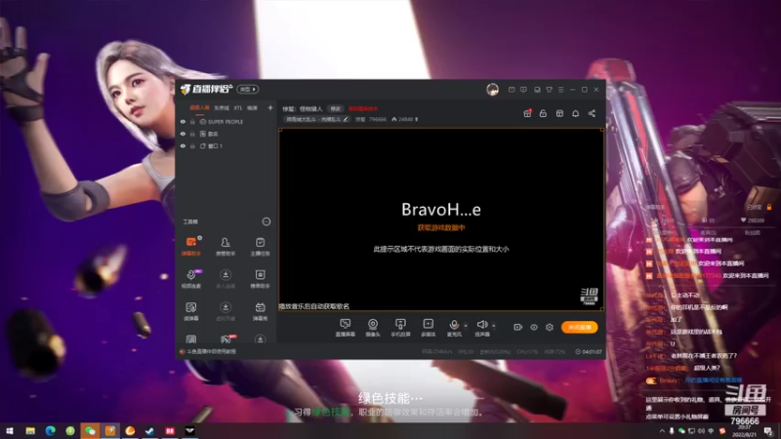The image size is (781, 439).
Task: Open the 弹幕秀 TV icon tool
Action: (260, 311)
